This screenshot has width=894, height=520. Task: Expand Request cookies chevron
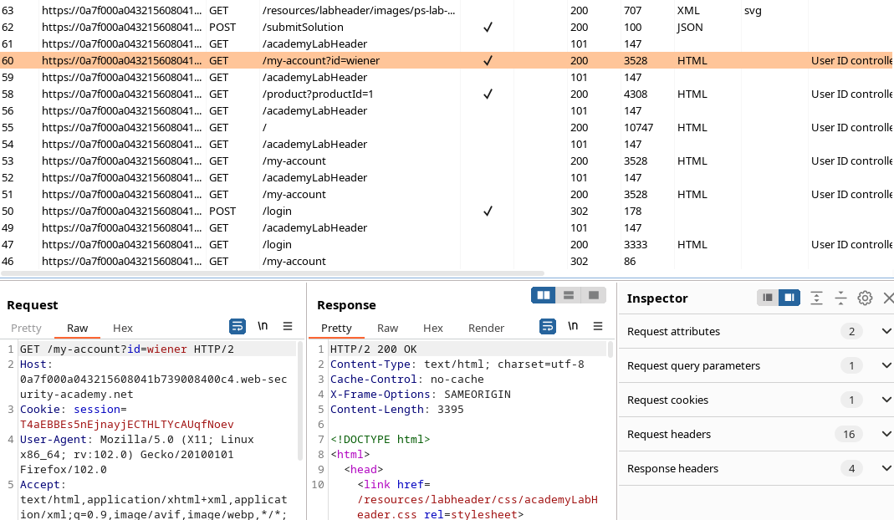click(x=886, y=400)
